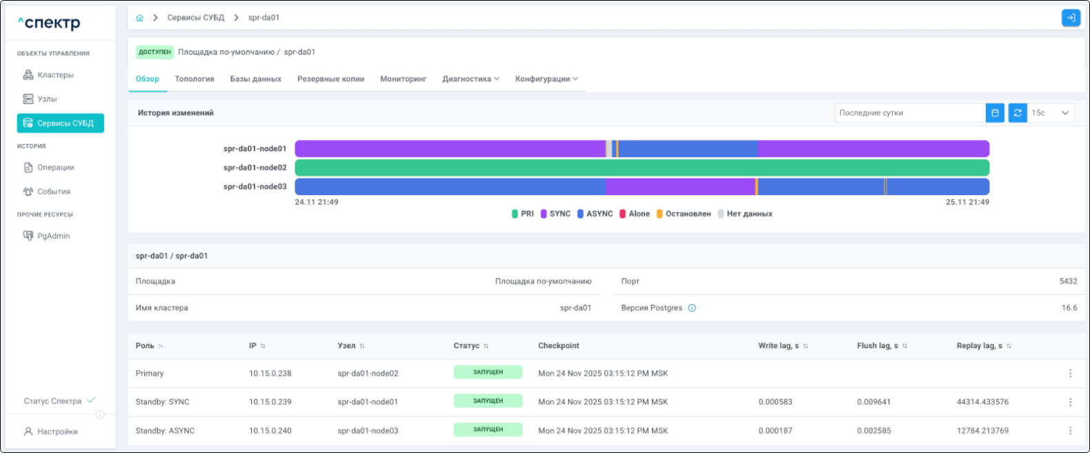1090x453 pixels.
Task: Expand the Конфигурации dropdown menu
Action: [x=546, y=79]
